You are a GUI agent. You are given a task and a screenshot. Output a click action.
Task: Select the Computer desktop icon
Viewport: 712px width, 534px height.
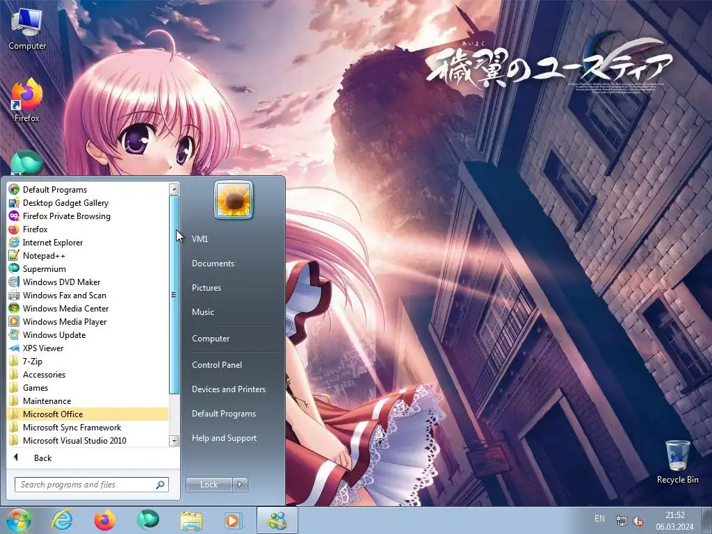[27, 28]
